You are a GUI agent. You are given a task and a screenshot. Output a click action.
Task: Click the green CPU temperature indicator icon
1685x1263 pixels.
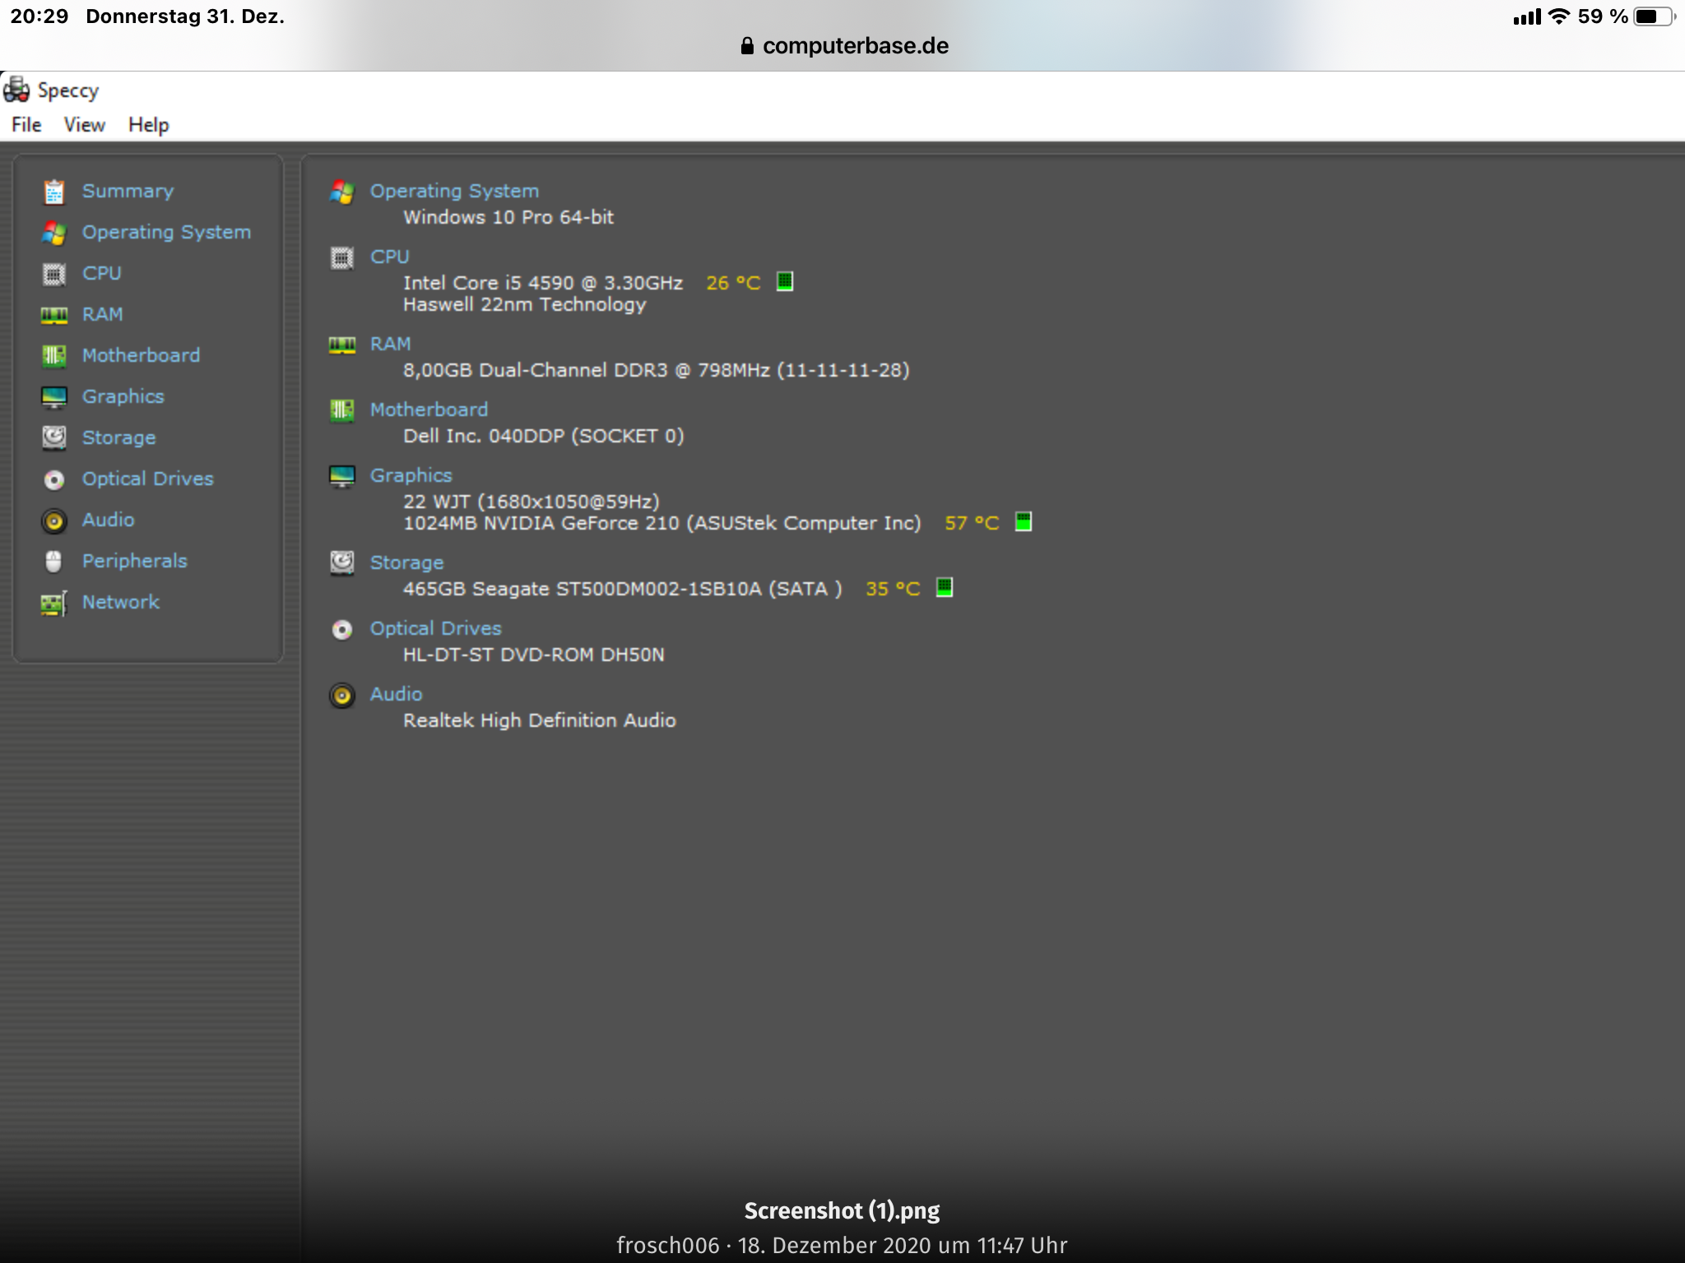click(785, 282)
